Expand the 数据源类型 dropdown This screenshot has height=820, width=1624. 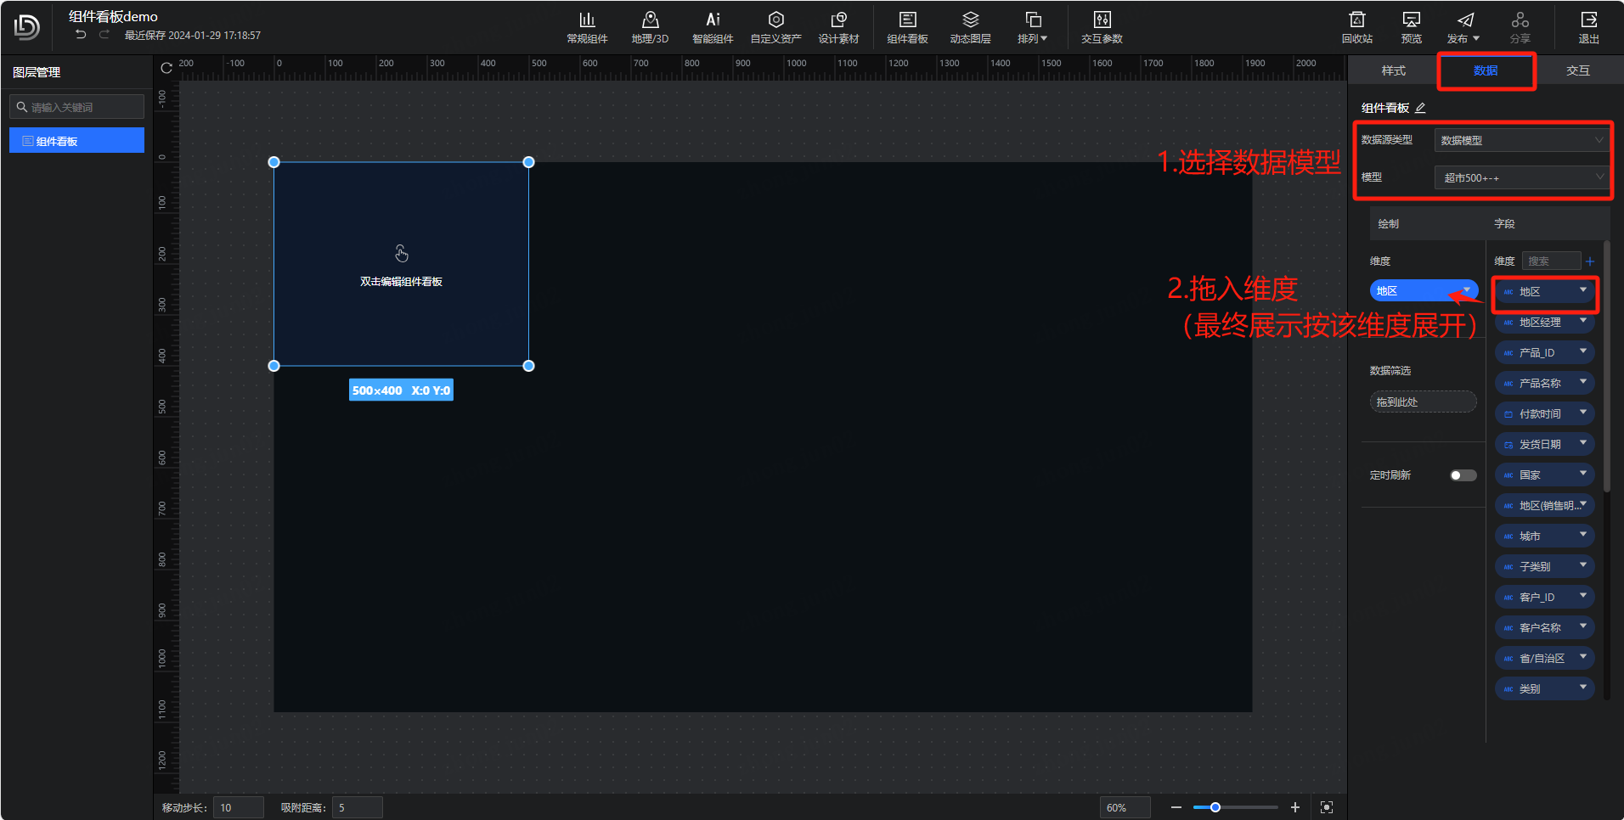(1520, 140)
